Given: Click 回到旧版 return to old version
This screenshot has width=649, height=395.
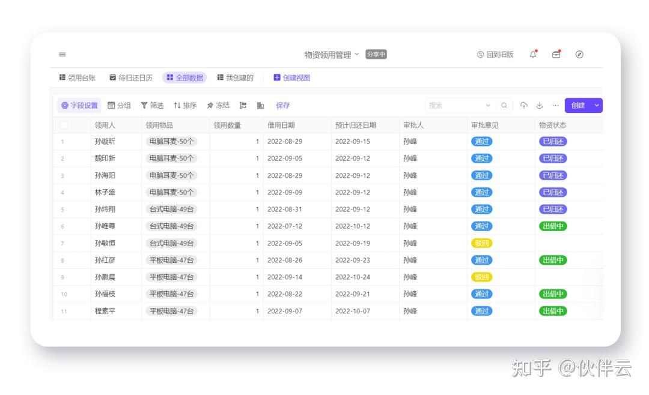Looking at the screenshot, I should pyautogui.click(x=495, y=54).
